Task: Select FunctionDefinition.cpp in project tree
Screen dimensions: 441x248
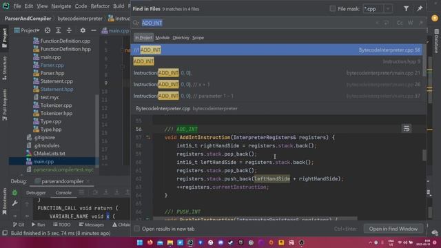Action: click(x=65, y=41)
